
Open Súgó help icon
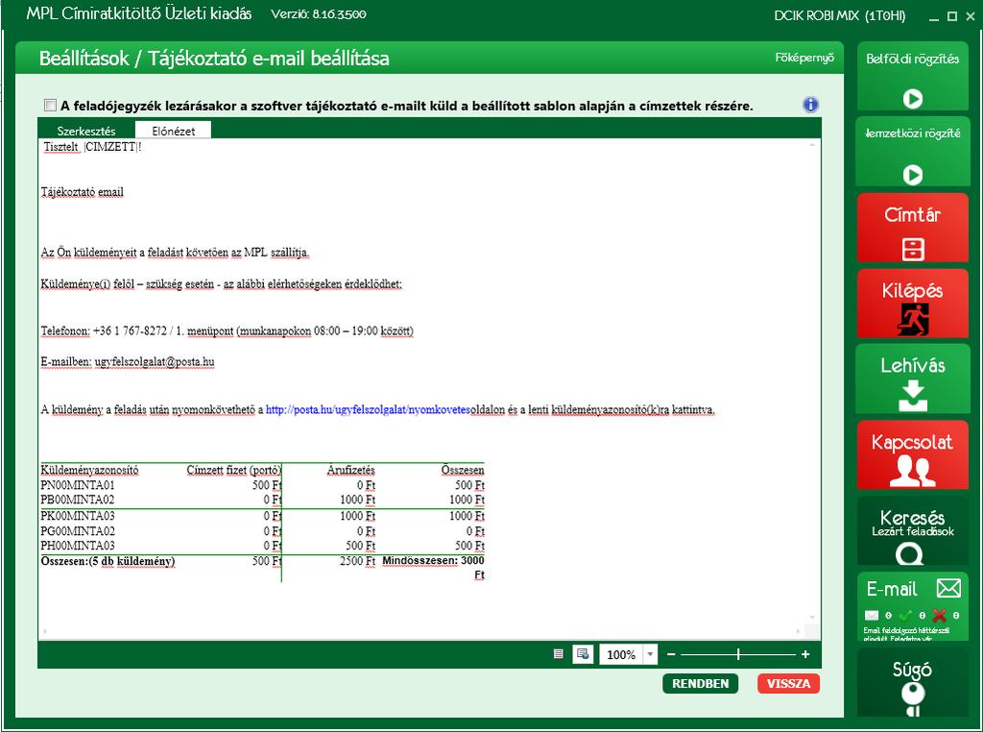(912, 698)
